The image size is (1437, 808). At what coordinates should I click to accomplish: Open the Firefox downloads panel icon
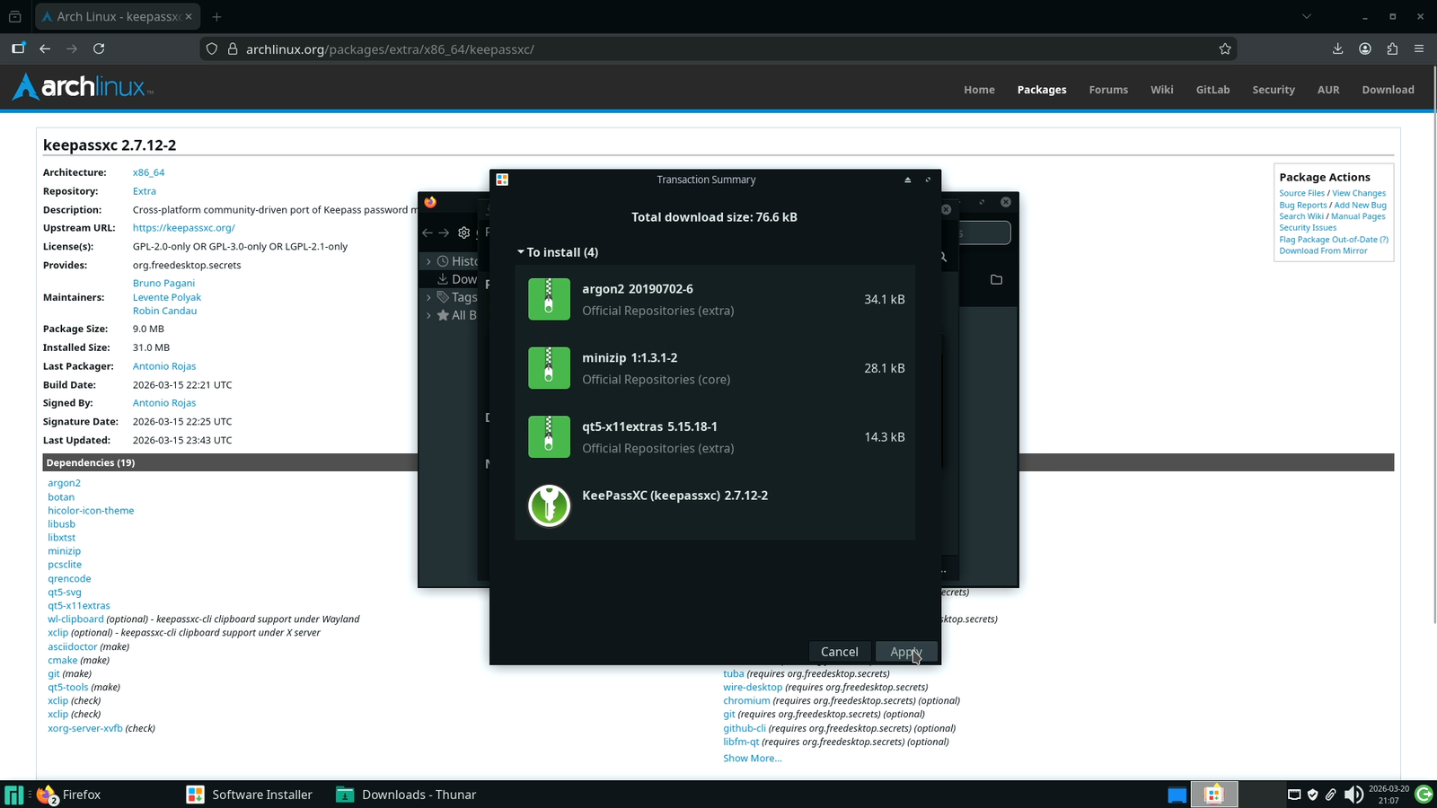[1337, 48]
